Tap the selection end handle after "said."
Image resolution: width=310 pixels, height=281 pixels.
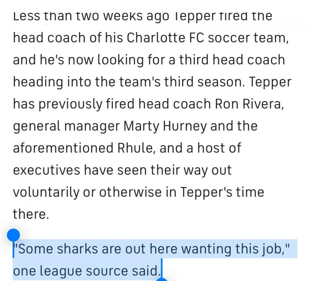click(x=163, y=278)
